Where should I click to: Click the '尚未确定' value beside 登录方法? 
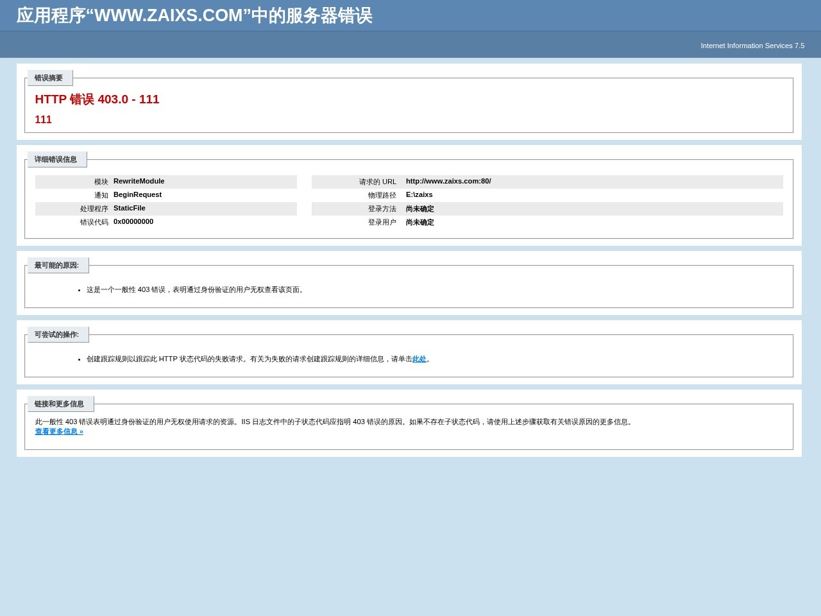pyautogui.click(x=419, y=209)
